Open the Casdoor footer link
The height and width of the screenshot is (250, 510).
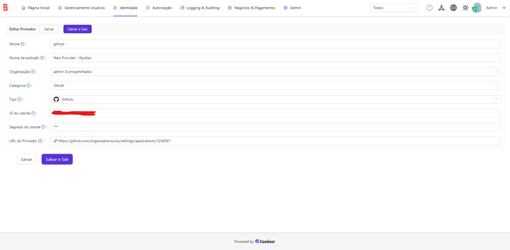(265, 242)
